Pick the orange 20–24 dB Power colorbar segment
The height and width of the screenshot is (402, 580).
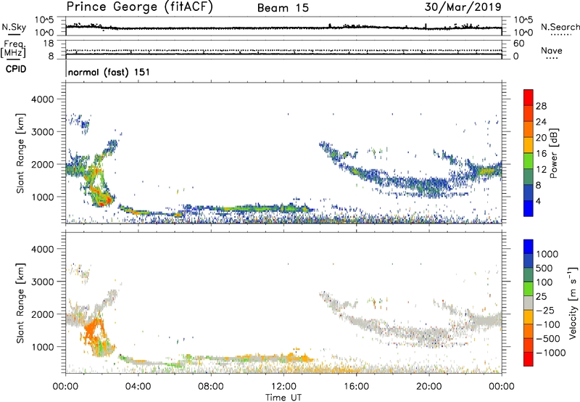pyautogui.click(x=529, y=129)
